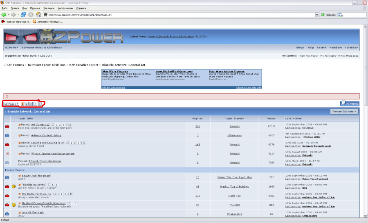Click blue folder icon of Artwork Contest History

coord(7,135)
